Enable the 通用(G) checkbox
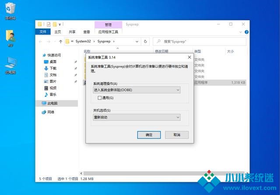Screen dimensions: 280x195 (x=100, y=98)
